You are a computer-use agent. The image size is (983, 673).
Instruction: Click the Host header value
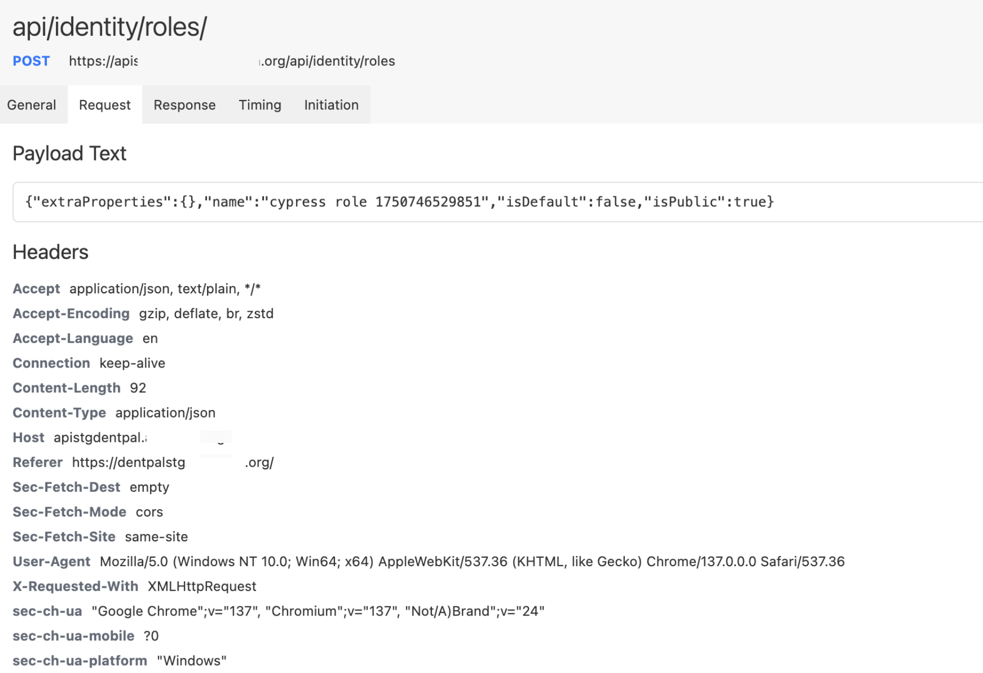click(100, 438)
